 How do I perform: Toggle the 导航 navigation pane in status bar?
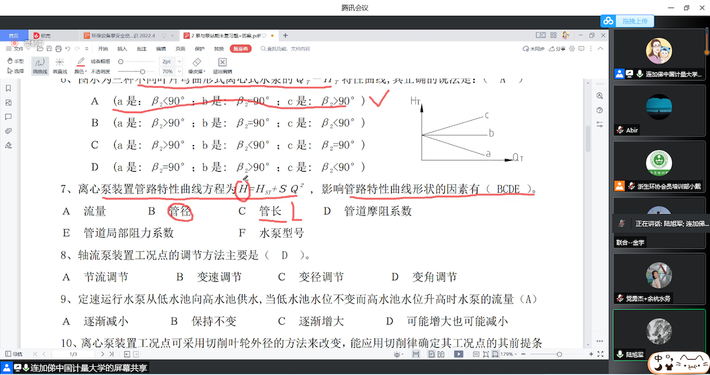tap(13, 354)
